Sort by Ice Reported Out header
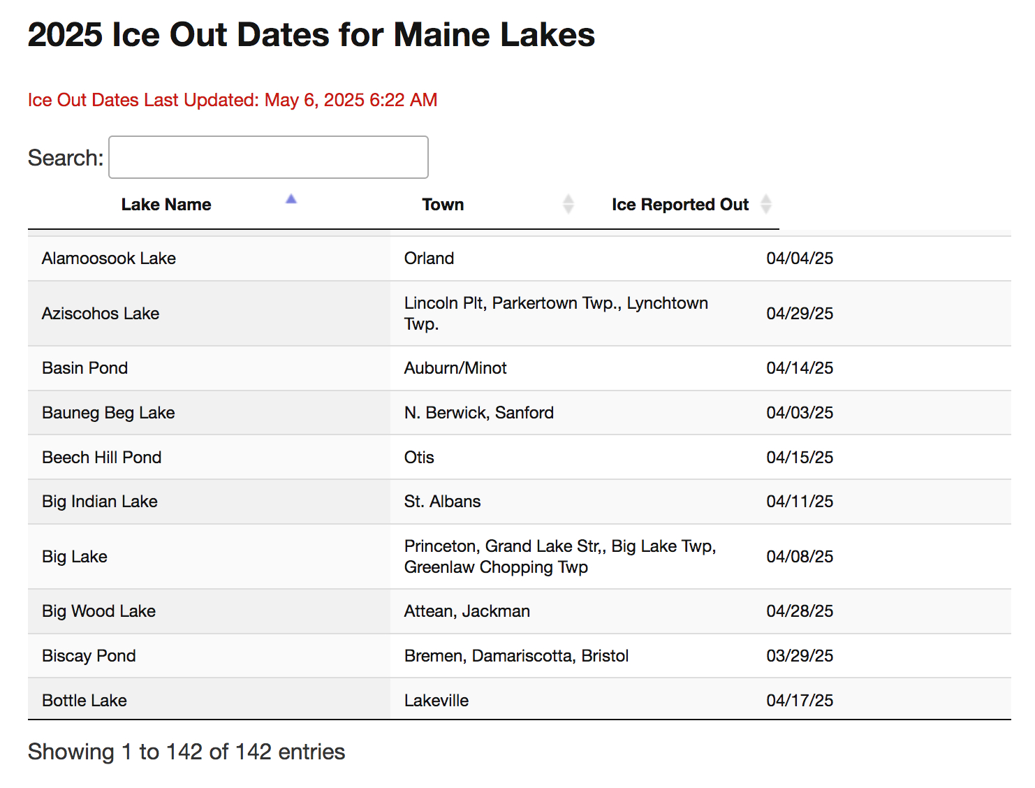This screenshot has width=1035, height=788. (680, 205)
